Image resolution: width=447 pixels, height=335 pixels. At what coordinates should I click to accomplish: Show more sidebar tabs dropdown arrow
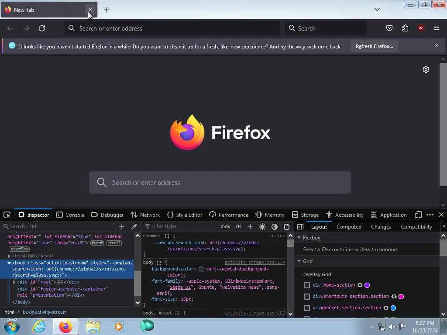(x=444, y=227)
